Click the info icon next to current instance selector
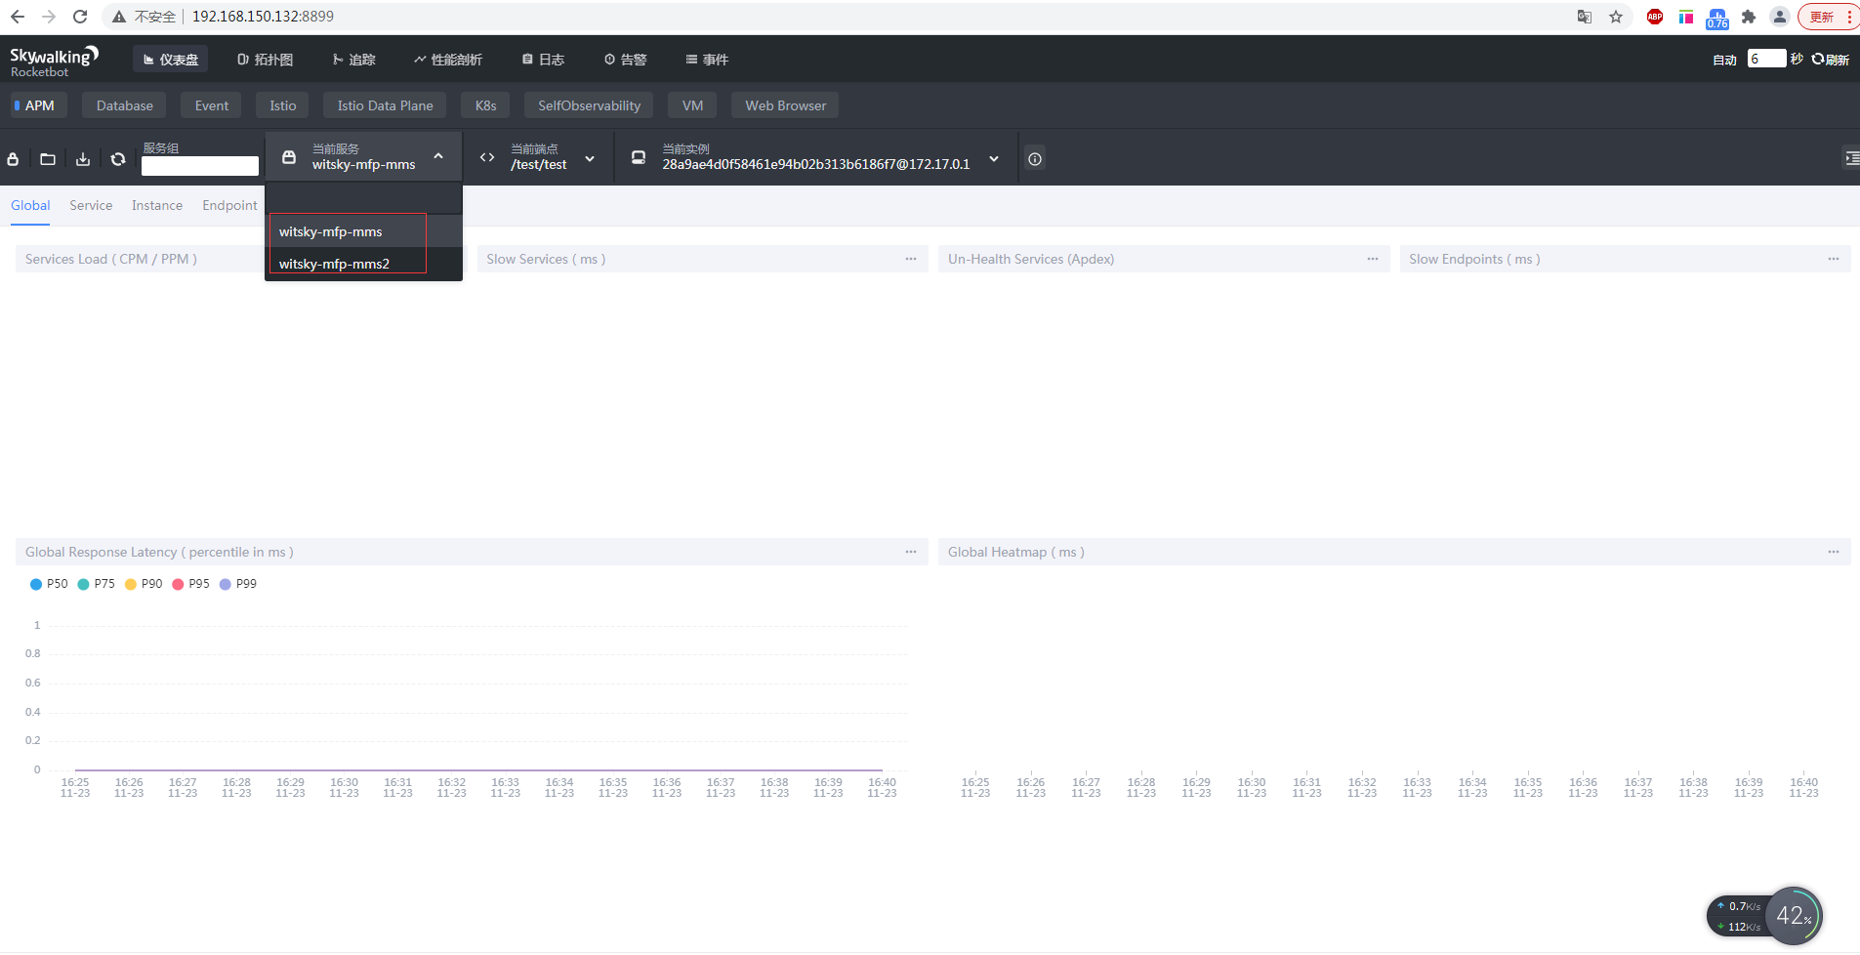Screen dimensions: 1860x955 pos(1035,158)
